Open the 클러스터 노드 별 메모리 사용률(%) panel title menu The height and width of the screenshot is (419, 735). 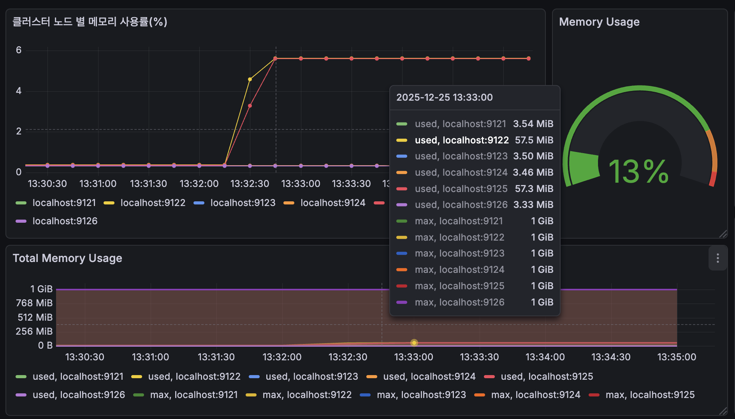click(x=90, y=22)
